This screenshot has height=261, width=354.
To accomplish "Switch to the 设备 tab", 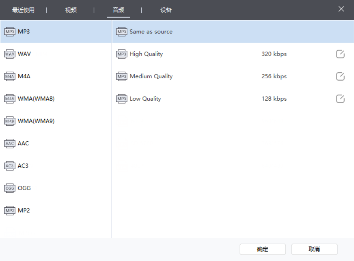I will 166,10.
